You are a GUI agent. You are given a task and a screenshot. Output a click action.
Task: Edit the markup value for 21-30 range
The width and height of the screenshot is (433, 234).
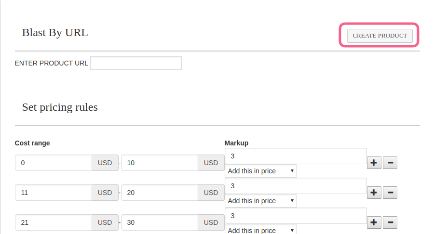click(x=295, y=216)
